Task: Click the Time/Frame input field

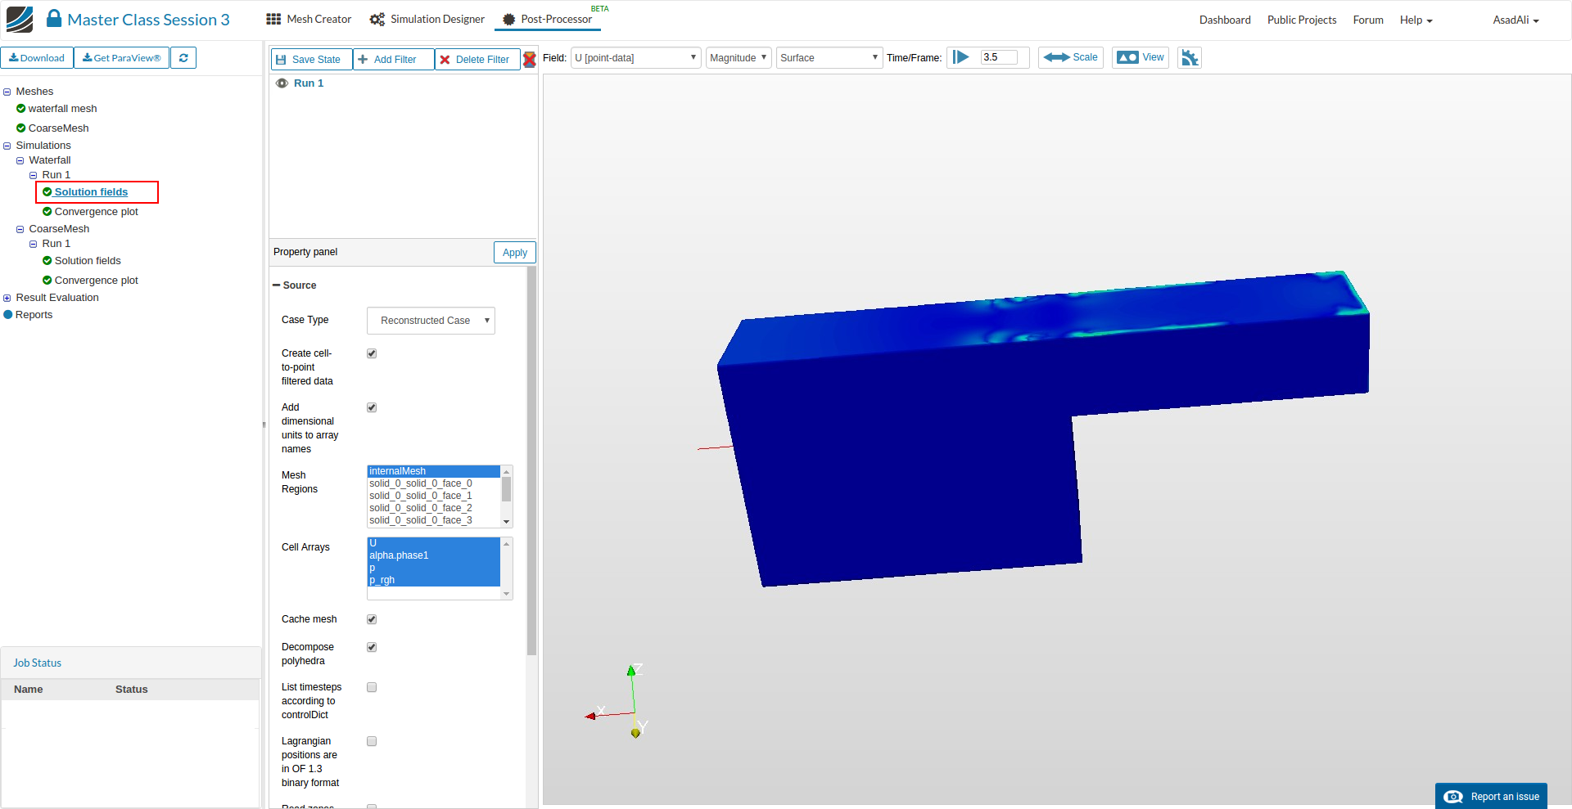Action: pos(998,57)
